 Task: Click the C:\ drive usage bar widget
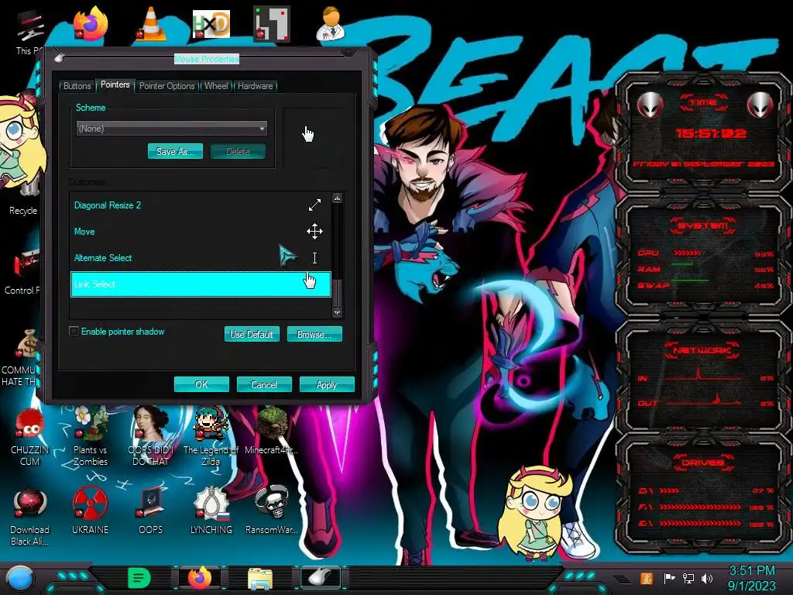point(668,490)
